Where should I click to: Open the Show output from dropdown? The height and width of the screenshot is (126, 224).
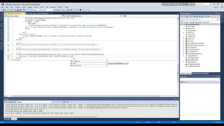[x=34, y=102]
